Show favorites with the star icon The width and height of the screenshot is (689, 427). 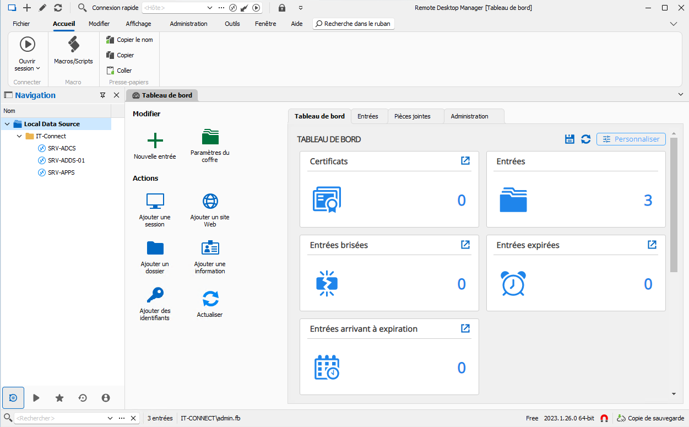[x=59, y=398]
